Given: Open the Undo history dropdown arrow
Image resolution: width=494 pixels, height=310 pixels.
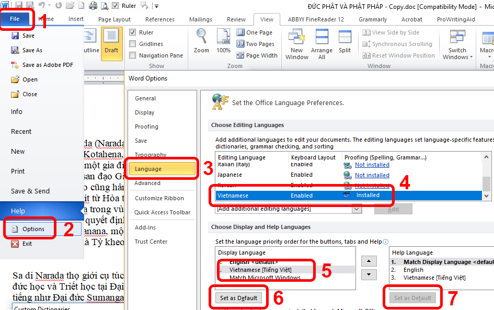Looking at the screenshot, I should click(50, 5).
